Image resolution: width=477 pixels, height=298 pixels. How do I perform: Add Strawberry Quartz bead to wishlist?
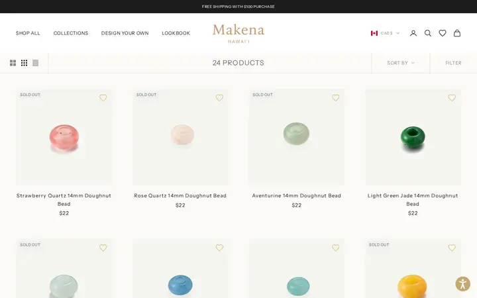(x=103, y=97)
